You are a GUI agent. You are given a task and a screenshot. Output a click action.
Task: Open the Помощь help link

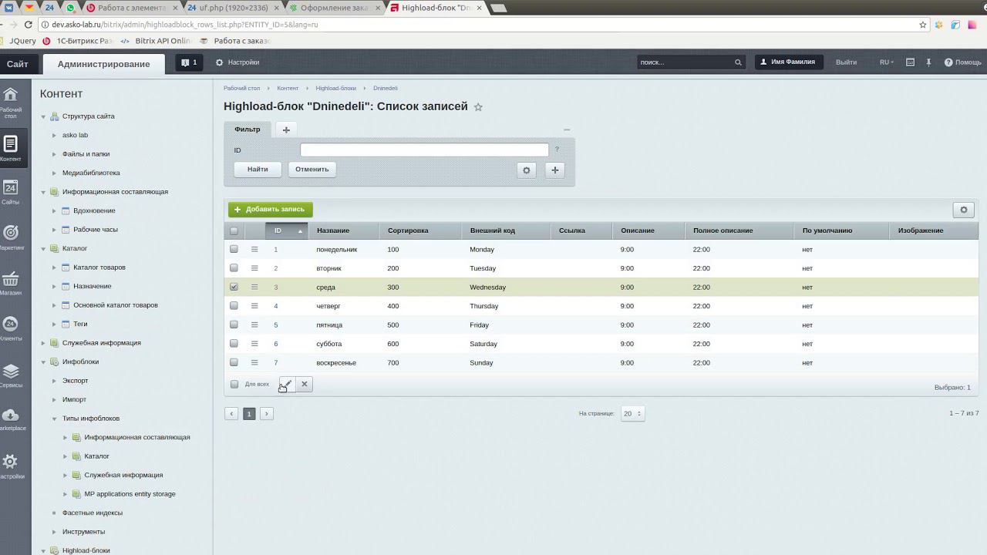tap(963, 62)
